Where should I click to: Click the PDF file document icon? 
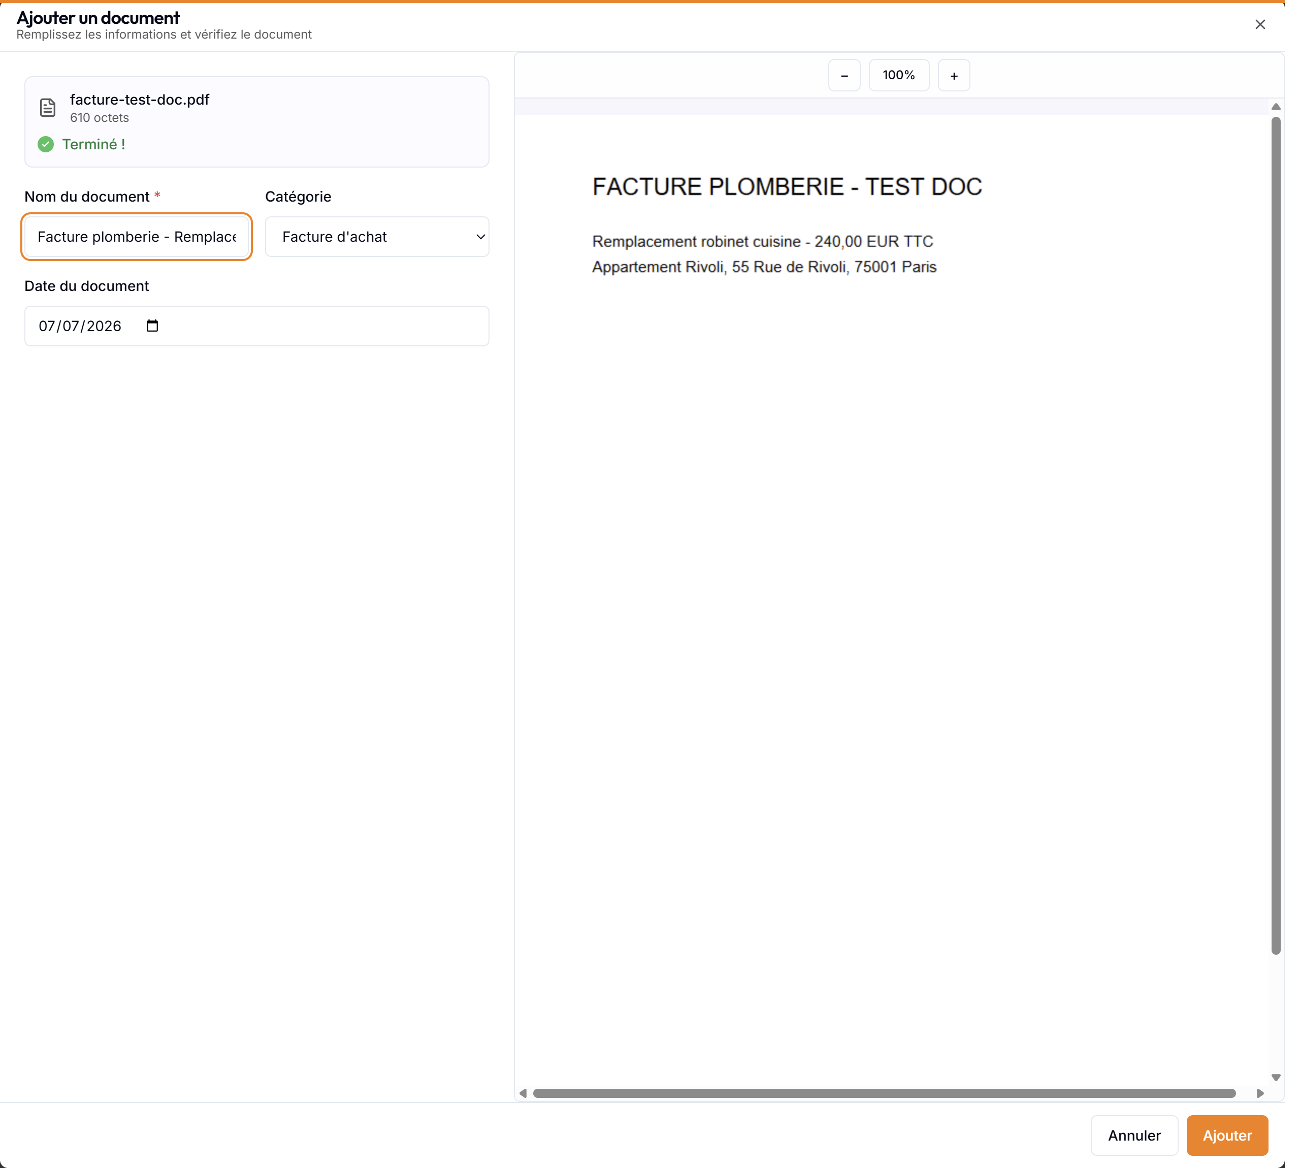coord(48,108)
